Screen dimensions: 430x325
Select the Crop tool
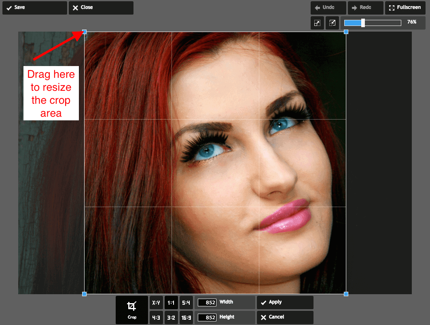(132, 310)
